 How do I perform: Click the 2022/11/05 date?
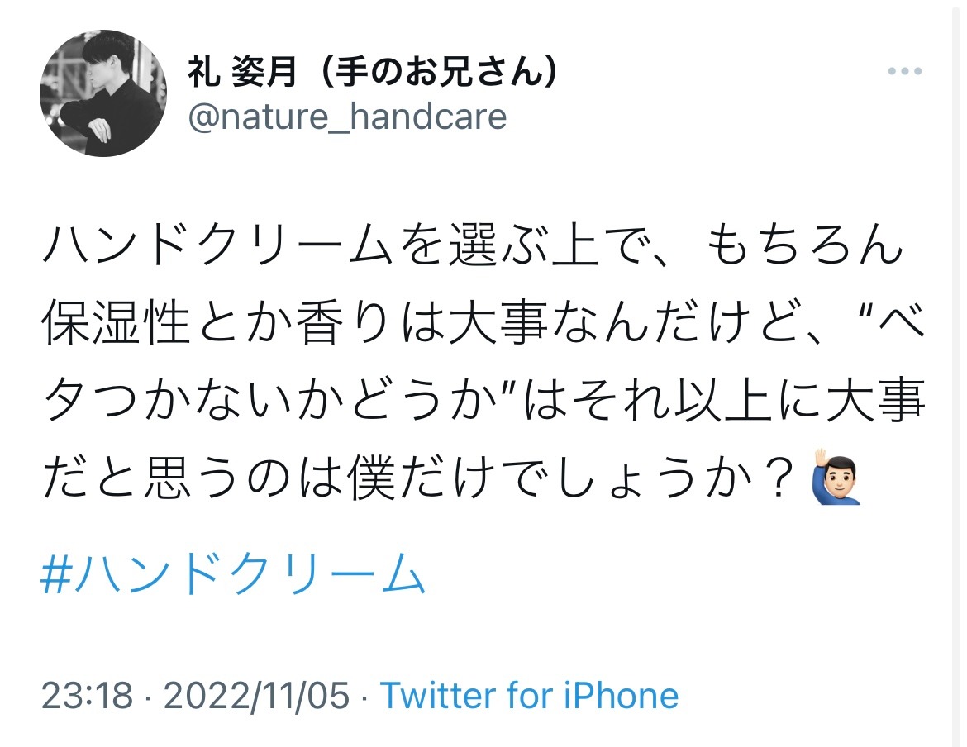tap(256, 696)
